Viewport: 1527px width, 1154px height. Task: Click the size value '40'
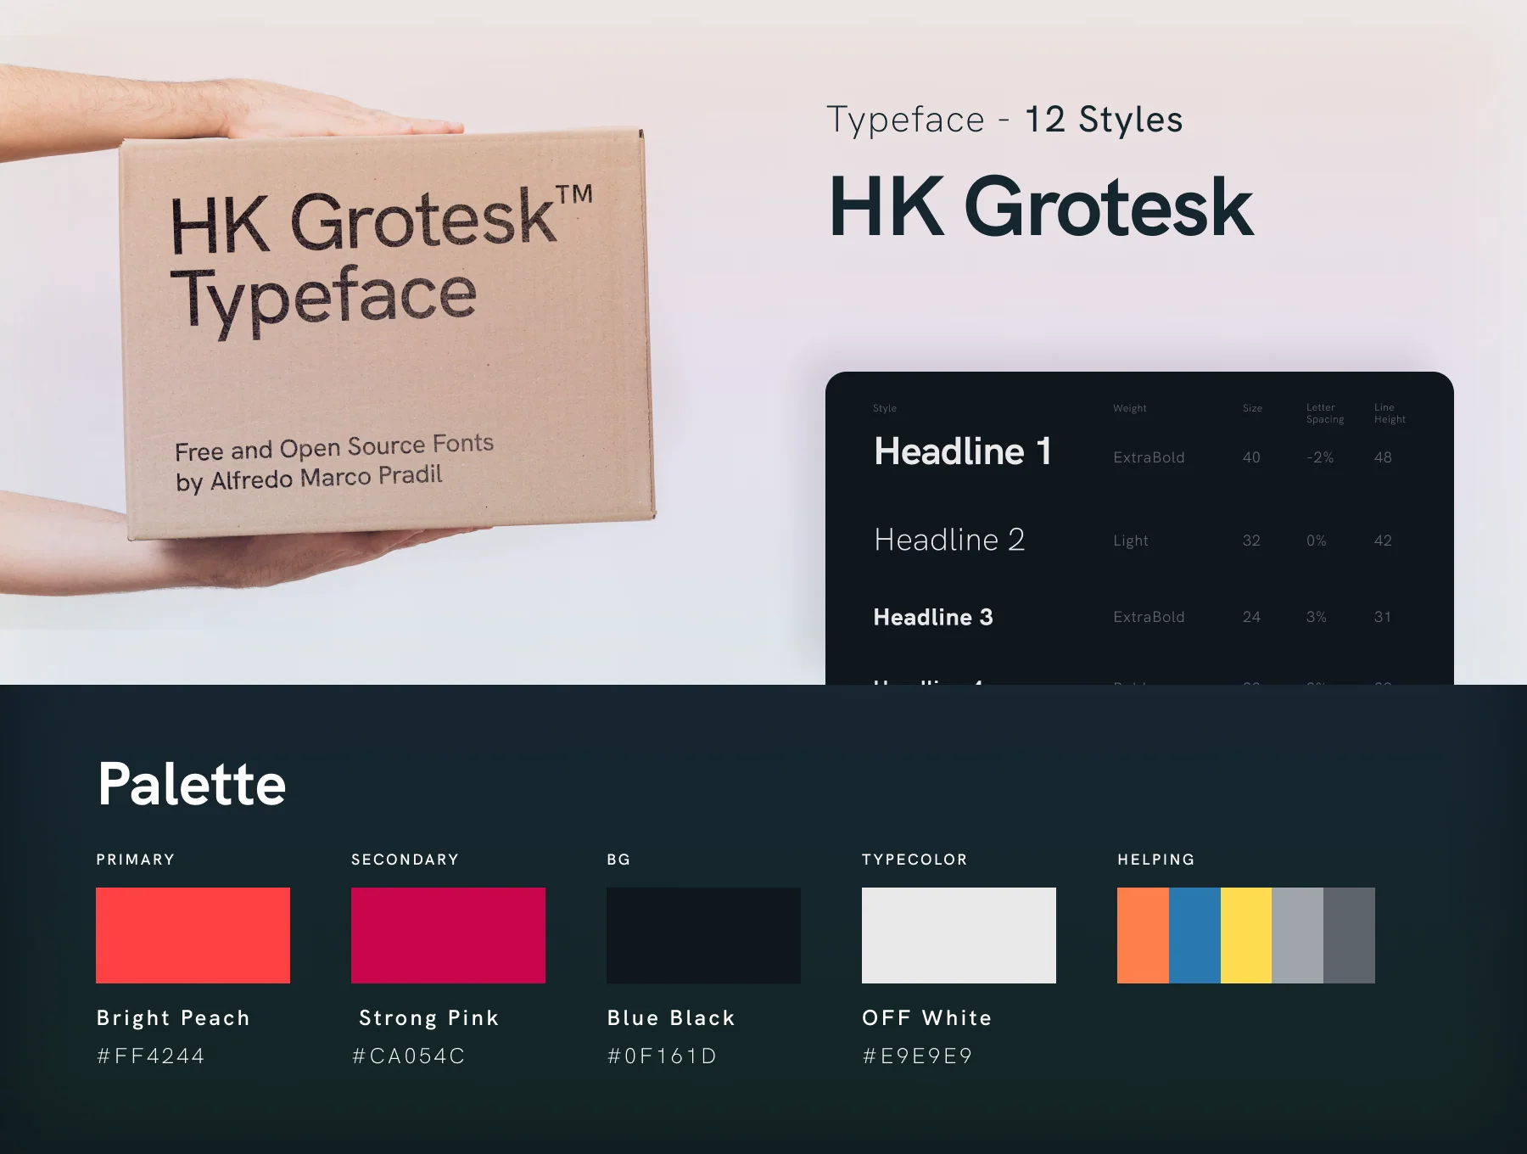tap(1251, 457)
